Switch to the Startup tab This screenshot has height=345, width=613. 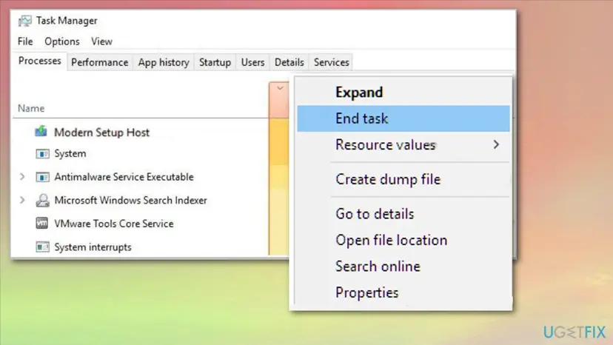tap(215, 62)
